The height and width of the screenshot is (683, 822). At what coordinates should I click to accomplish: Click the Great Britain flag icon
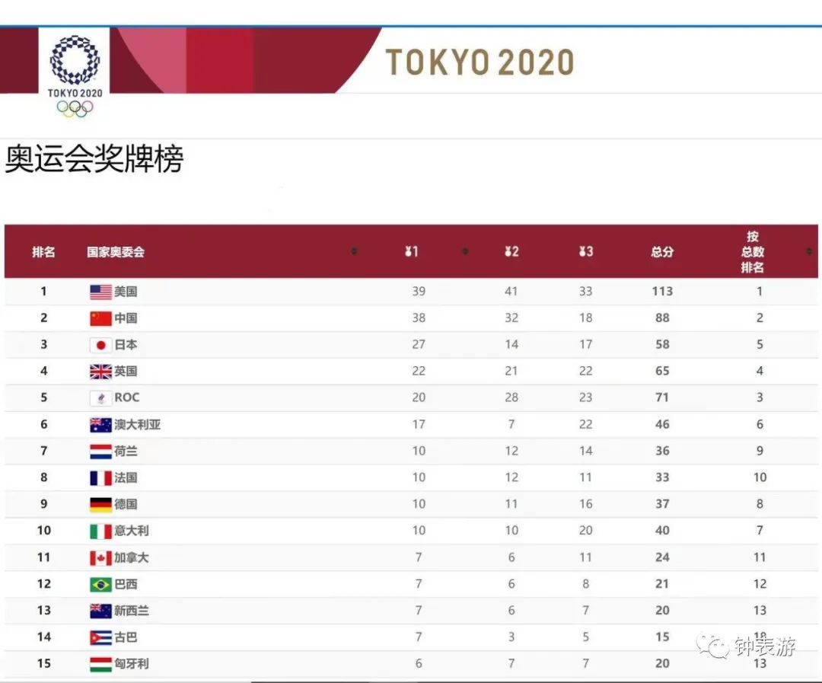tap(100, 372)
